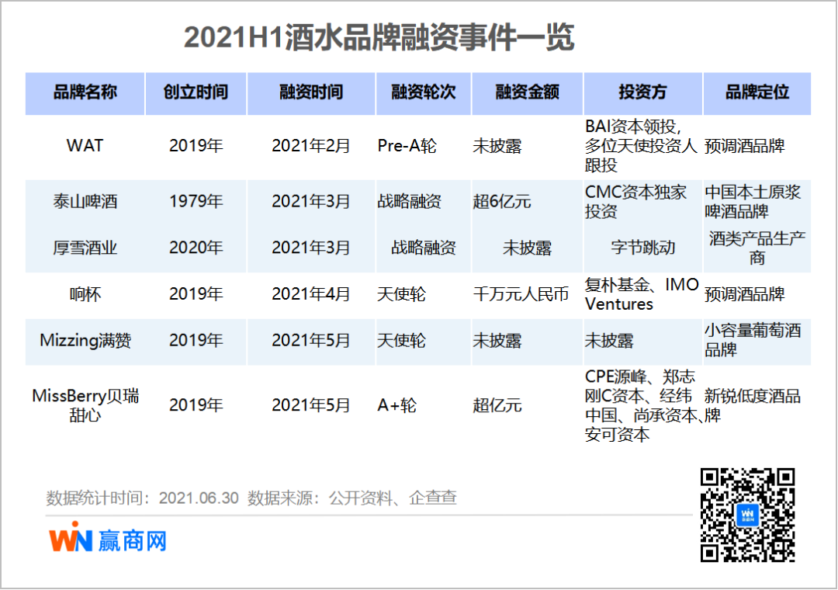Click "2021年3月" in the 厚雪酒业 row

click(311, 248)
